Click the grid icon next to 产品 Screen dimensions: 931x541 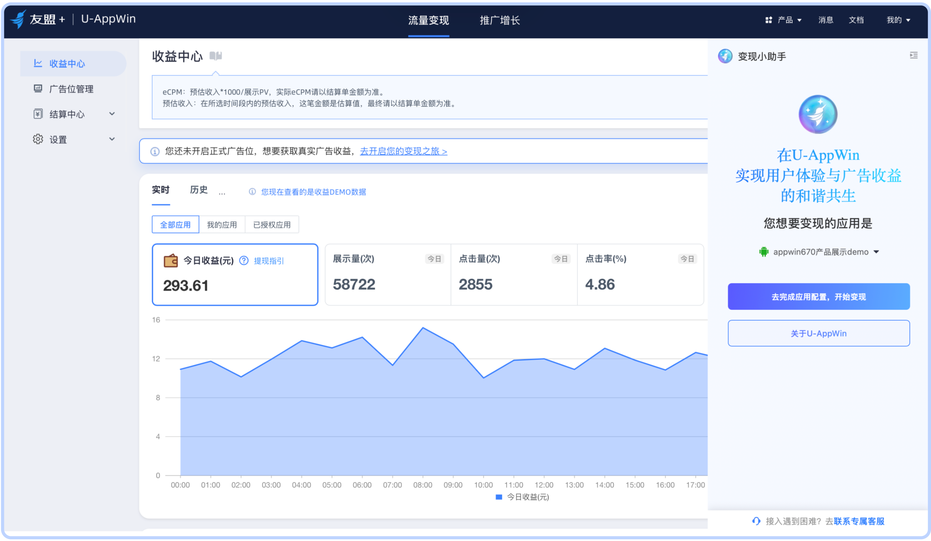click(x=768, y=20)
